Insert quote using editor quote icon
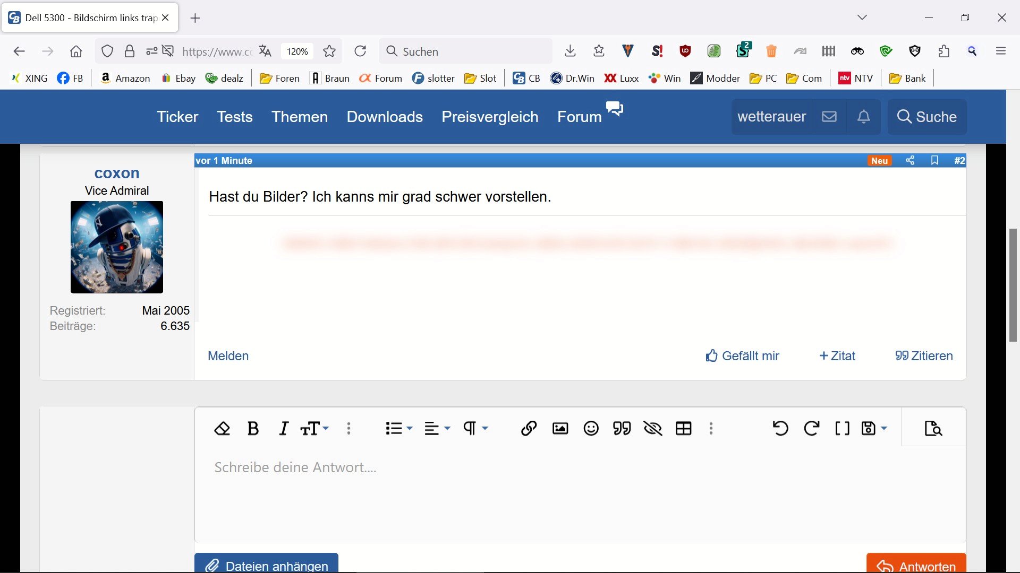 [622, 428]
